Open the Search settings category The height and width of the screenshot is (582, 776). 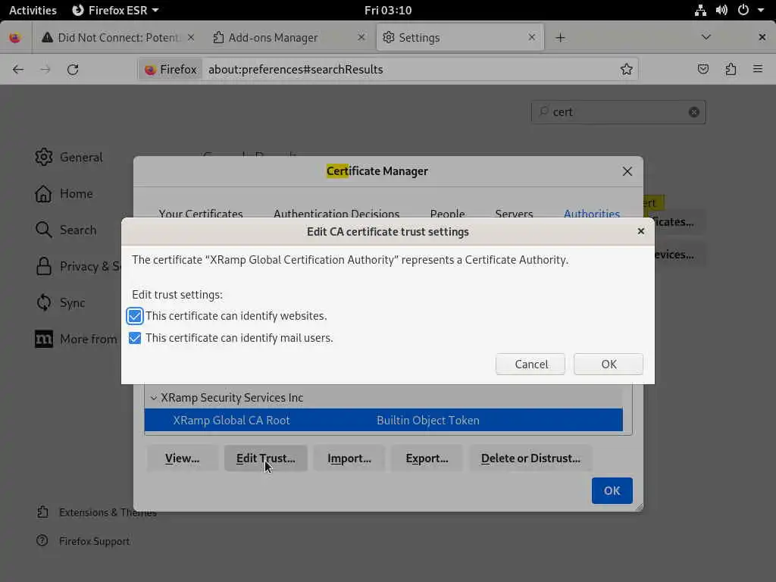[66, 230]
